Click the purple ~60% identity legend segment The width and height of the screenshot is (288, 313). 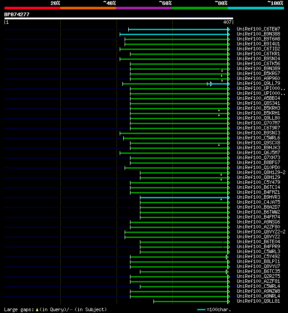click(144, 8)
